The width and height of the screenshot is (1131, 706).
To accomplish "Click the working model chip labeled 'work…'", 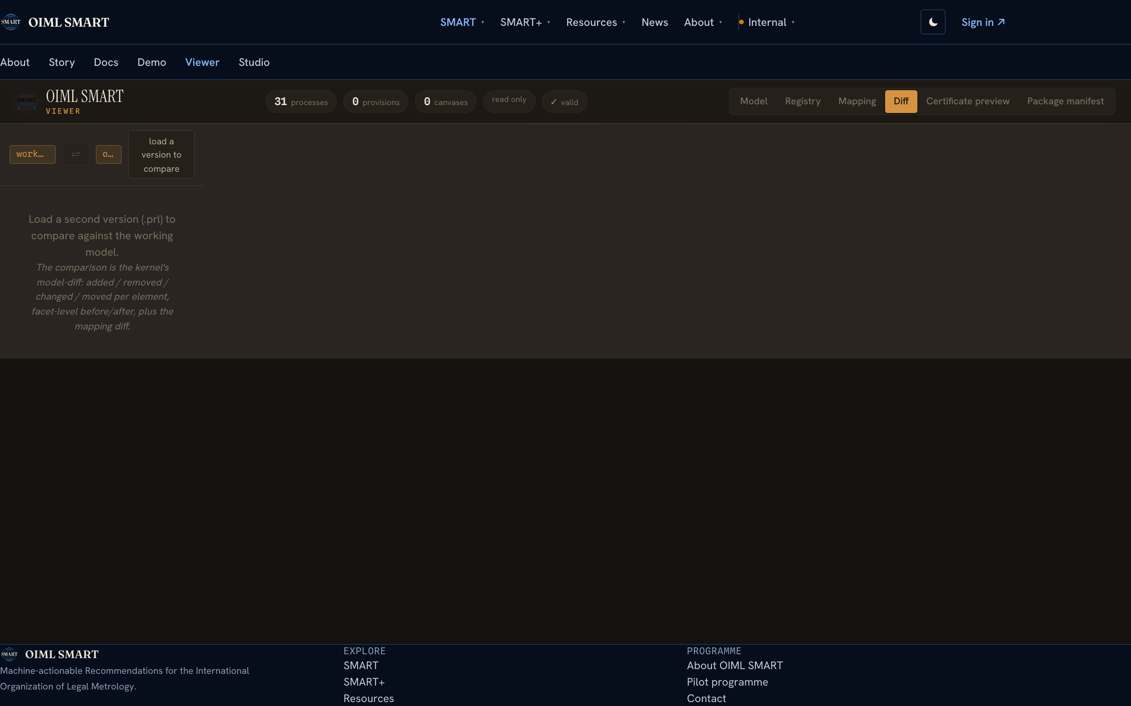I will coord(32,154).
